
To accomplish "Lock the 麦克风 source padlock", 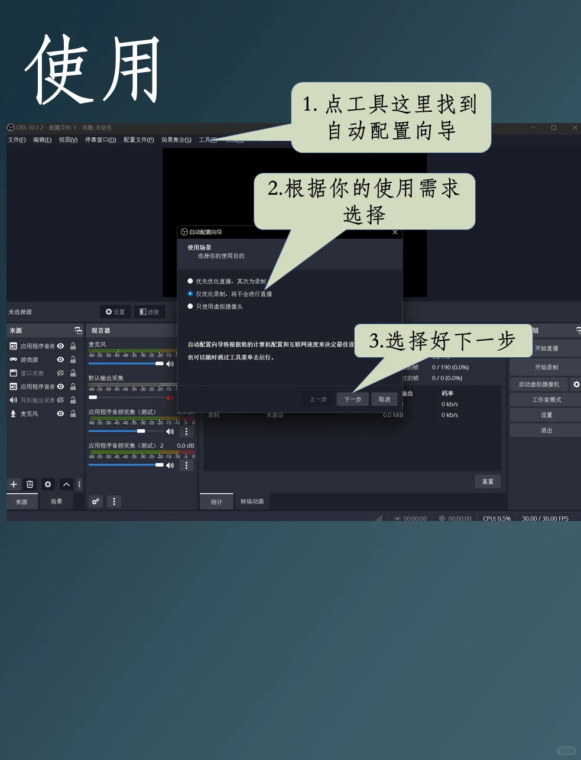I will pos(72,413).
